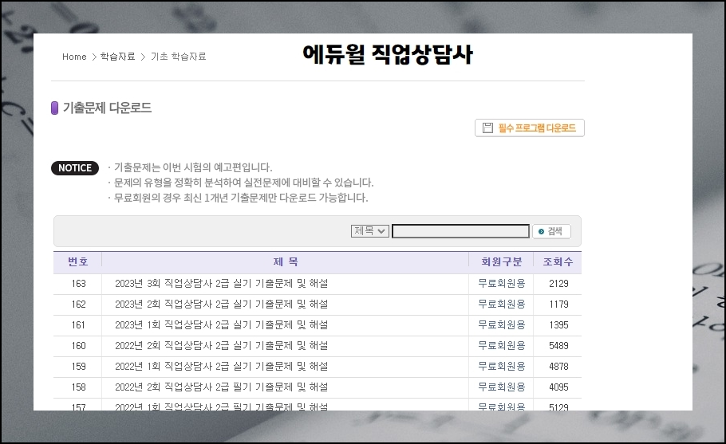Click row number 158

pyautogui.click(x=79, y=387)
